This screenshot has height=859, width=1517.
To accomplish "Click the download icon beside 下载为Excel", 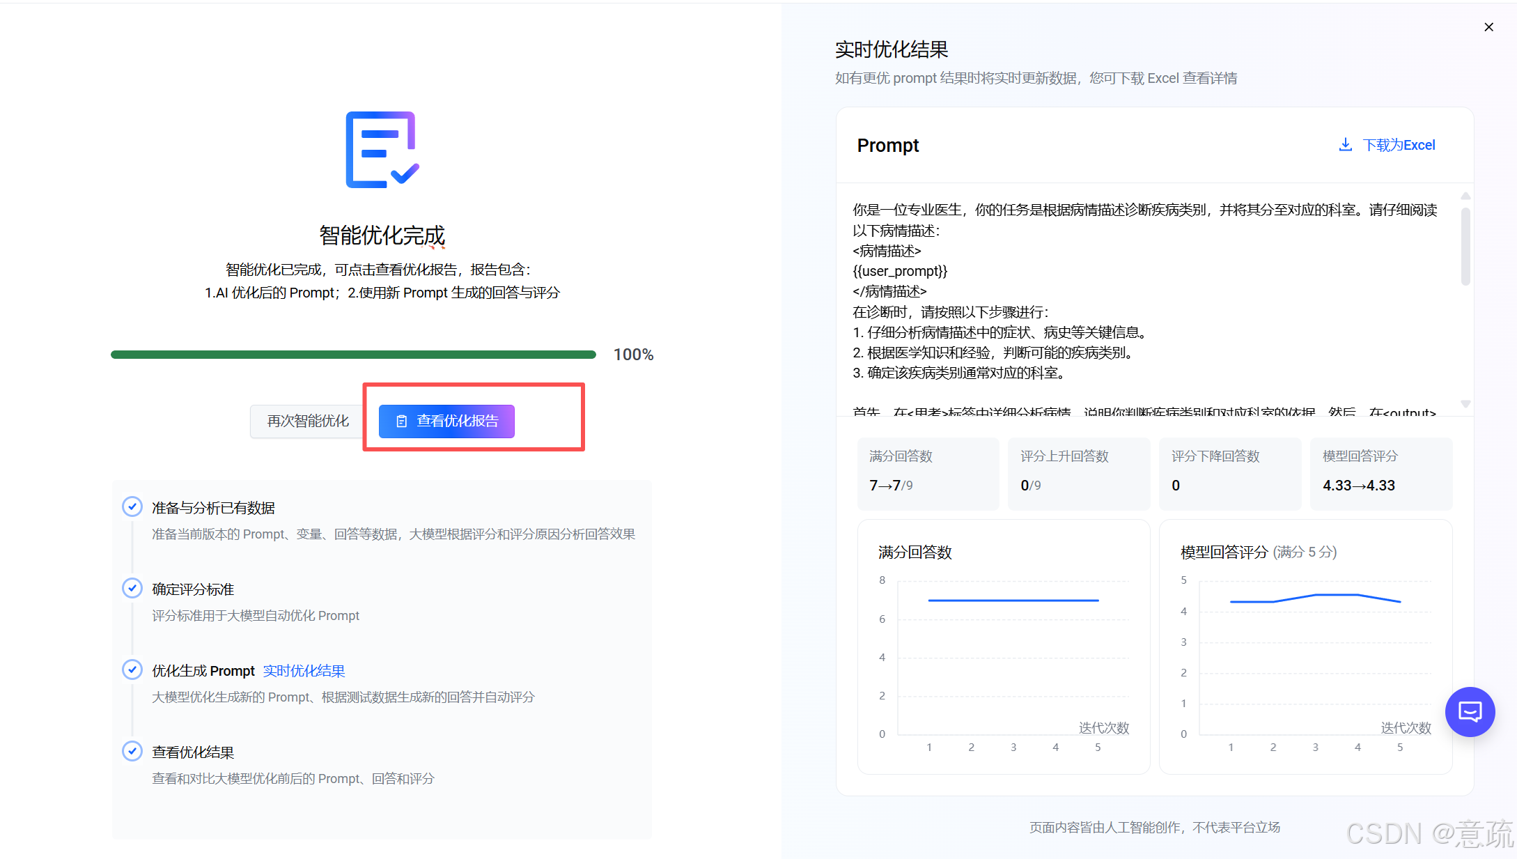I will point(1346,145).
